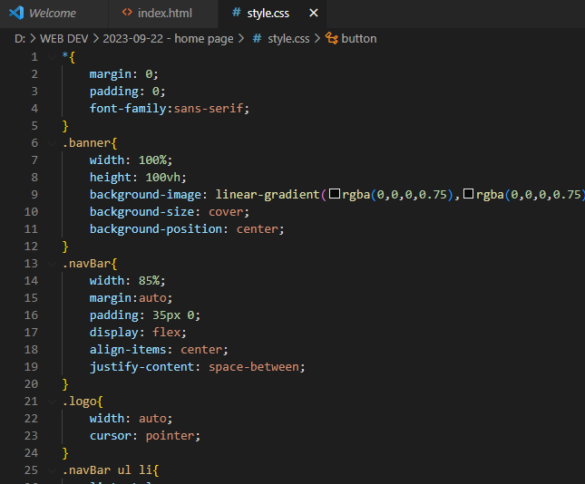Open the first rgba color swatch on line 9
The image size is (585, 484).
pyautogui.click(x=335, y=194)
